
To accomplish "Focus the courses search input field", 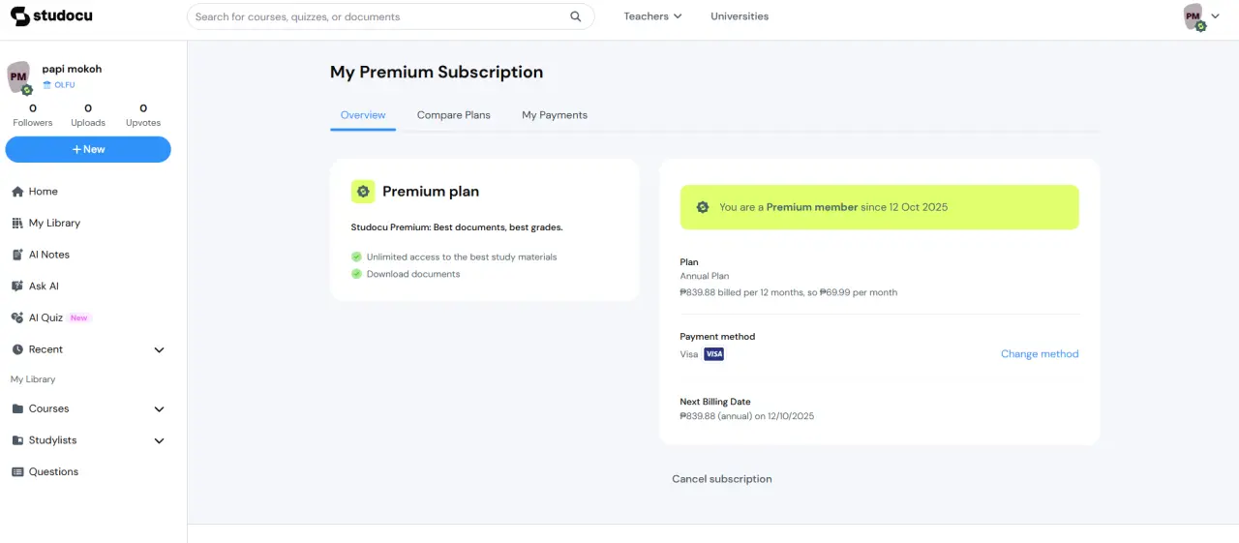I will 378,16.
